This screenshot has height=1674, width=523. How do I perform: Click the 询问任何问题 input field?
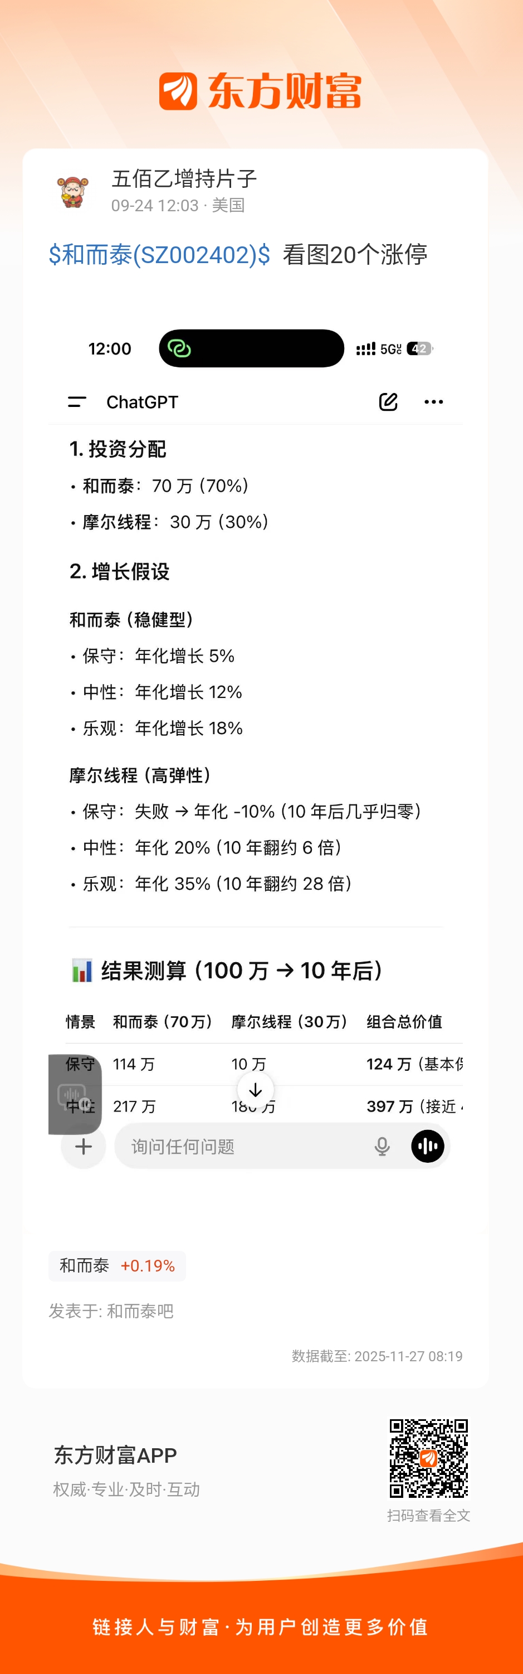point(247,1146)
